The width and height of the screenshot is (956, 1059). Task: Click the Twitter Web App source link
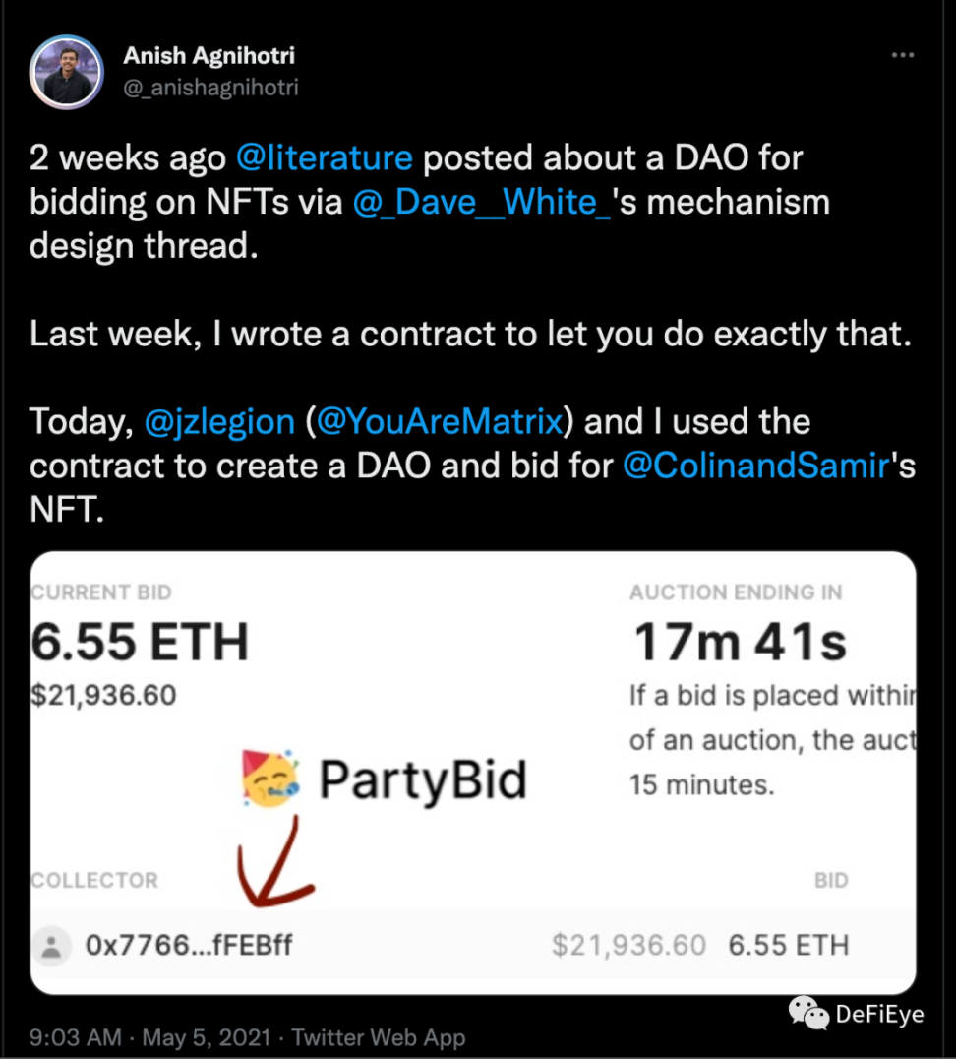coord(379,1037)
